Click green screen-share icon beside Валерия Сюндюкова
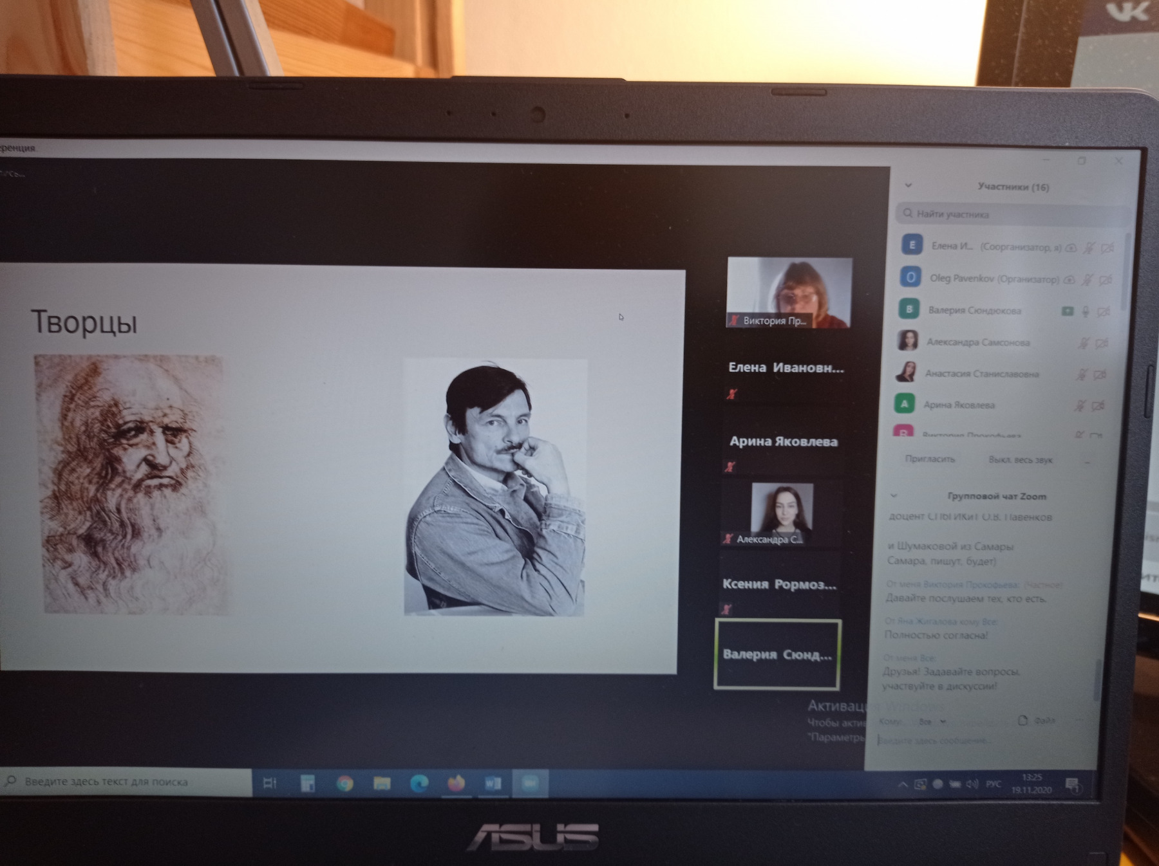The height and width of the screenshot is (866, 1159). [x=1067, y=311]
